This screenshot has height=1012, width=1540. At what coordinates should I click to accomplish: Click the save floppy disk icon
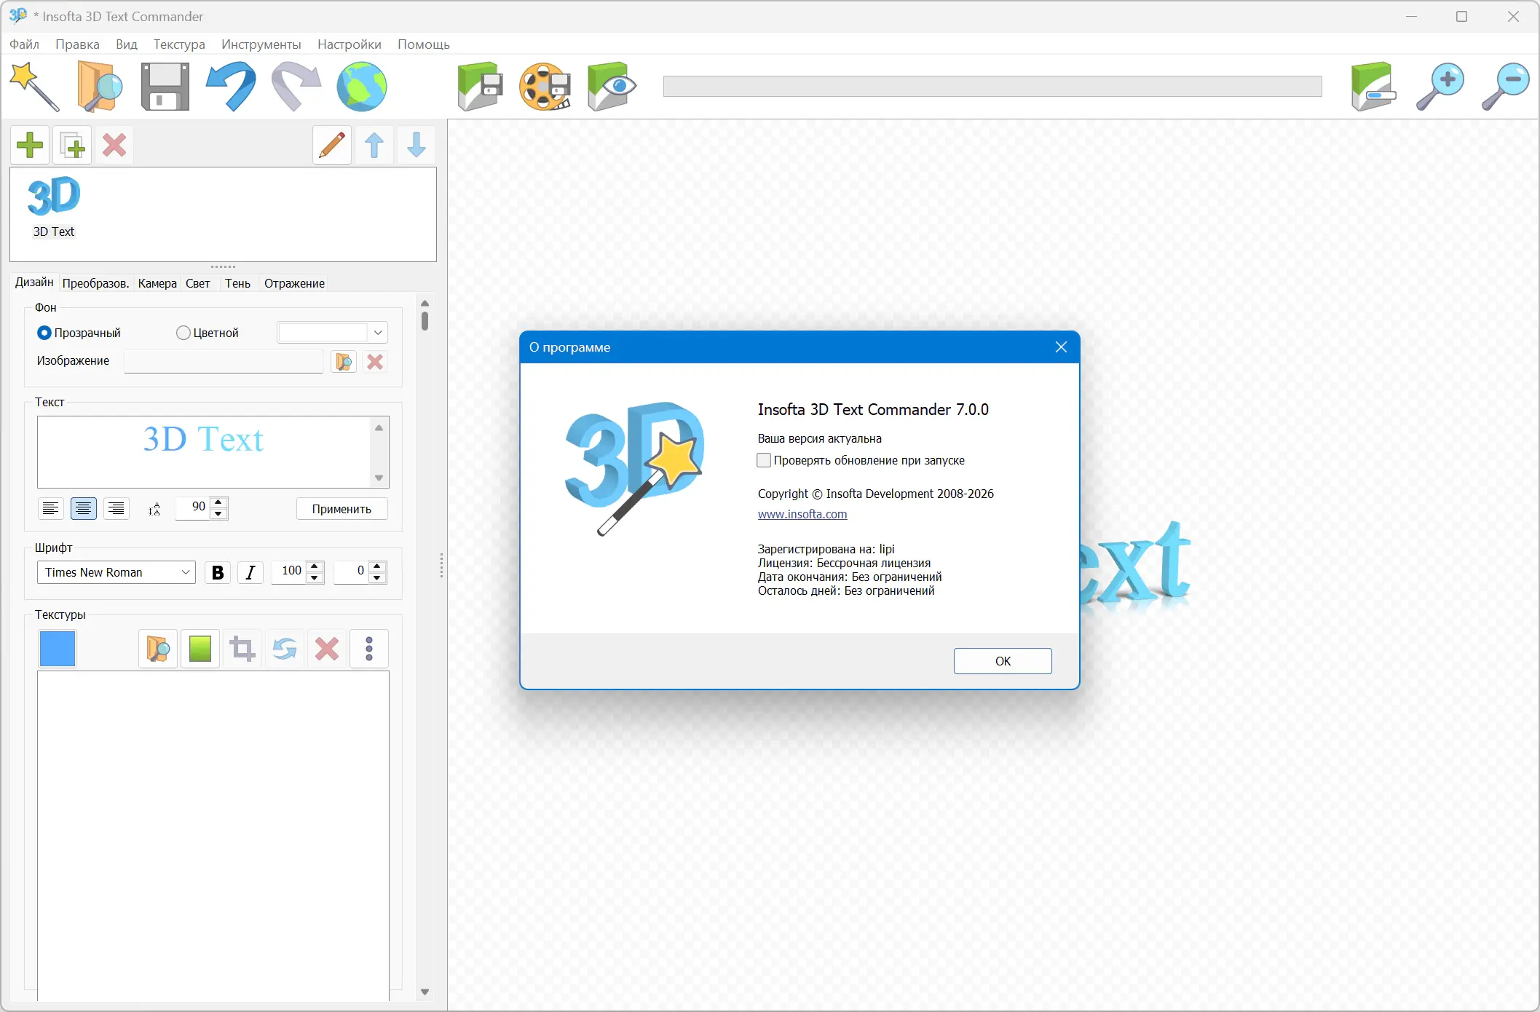pyautogui.click(x=165, y=87)
